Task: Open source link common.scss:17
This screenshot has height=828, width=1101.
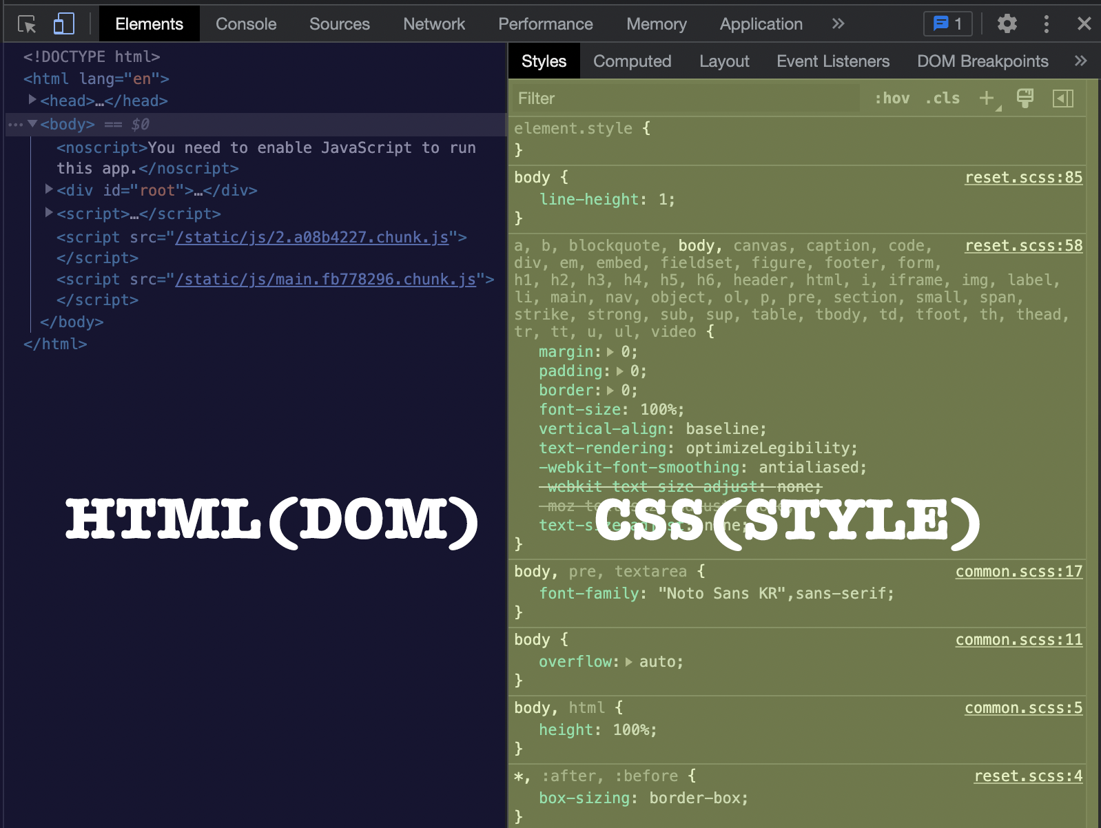Action: 1018,572
